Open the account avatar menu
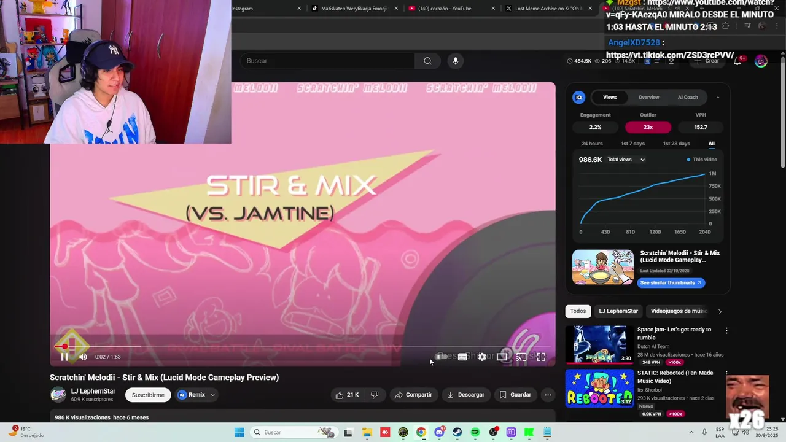Image resolution: width=786 pixels, height=442 pixels. point(761,61)
